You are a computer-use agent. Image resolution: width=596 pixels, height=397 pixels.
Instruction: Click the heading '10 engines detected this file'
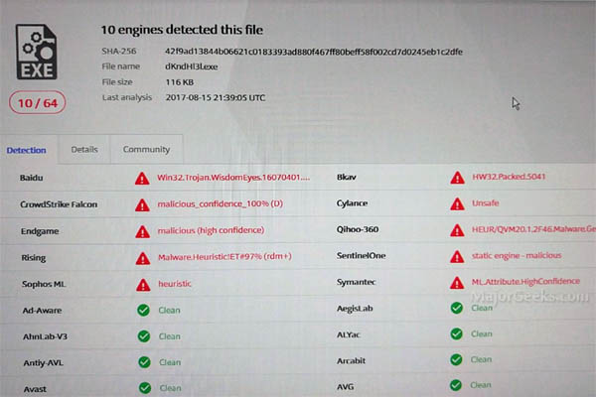pos(182,30)
